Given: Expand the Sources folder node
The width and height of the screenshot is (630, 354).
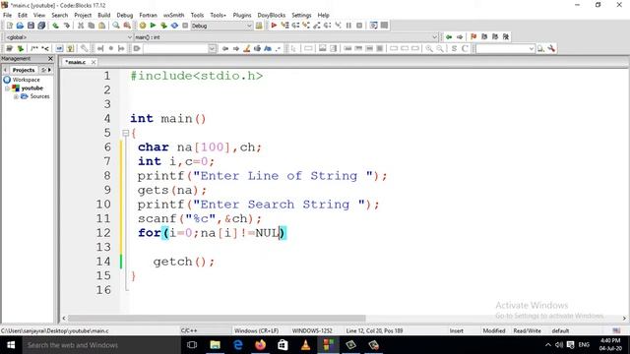Looking at the screenshot, I should pos(16,96).
